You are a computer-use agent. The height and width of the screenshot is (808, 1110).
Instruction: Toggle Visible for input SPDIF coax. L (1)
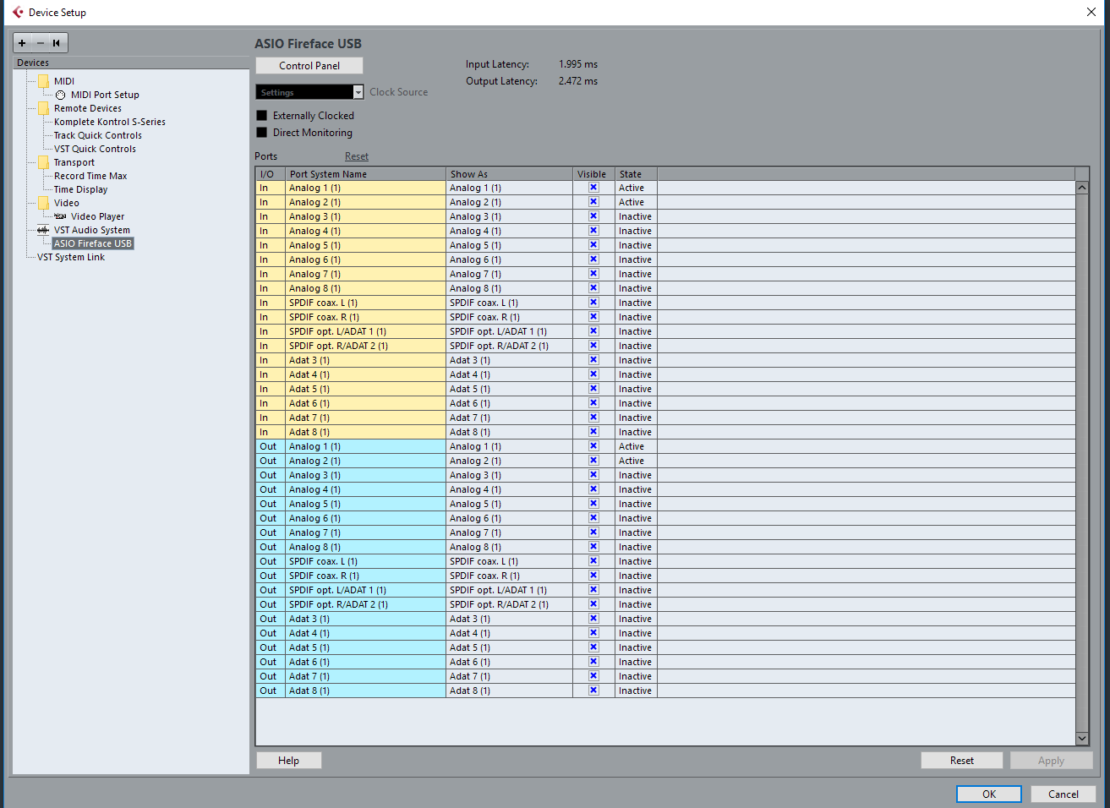(593, 303)
